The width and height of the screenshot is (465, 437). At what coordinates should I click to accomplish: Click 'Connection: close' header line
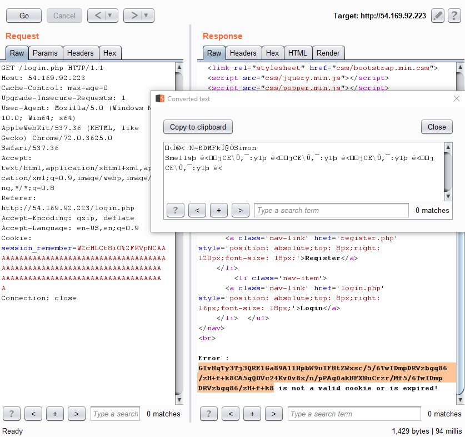[39, 298]
